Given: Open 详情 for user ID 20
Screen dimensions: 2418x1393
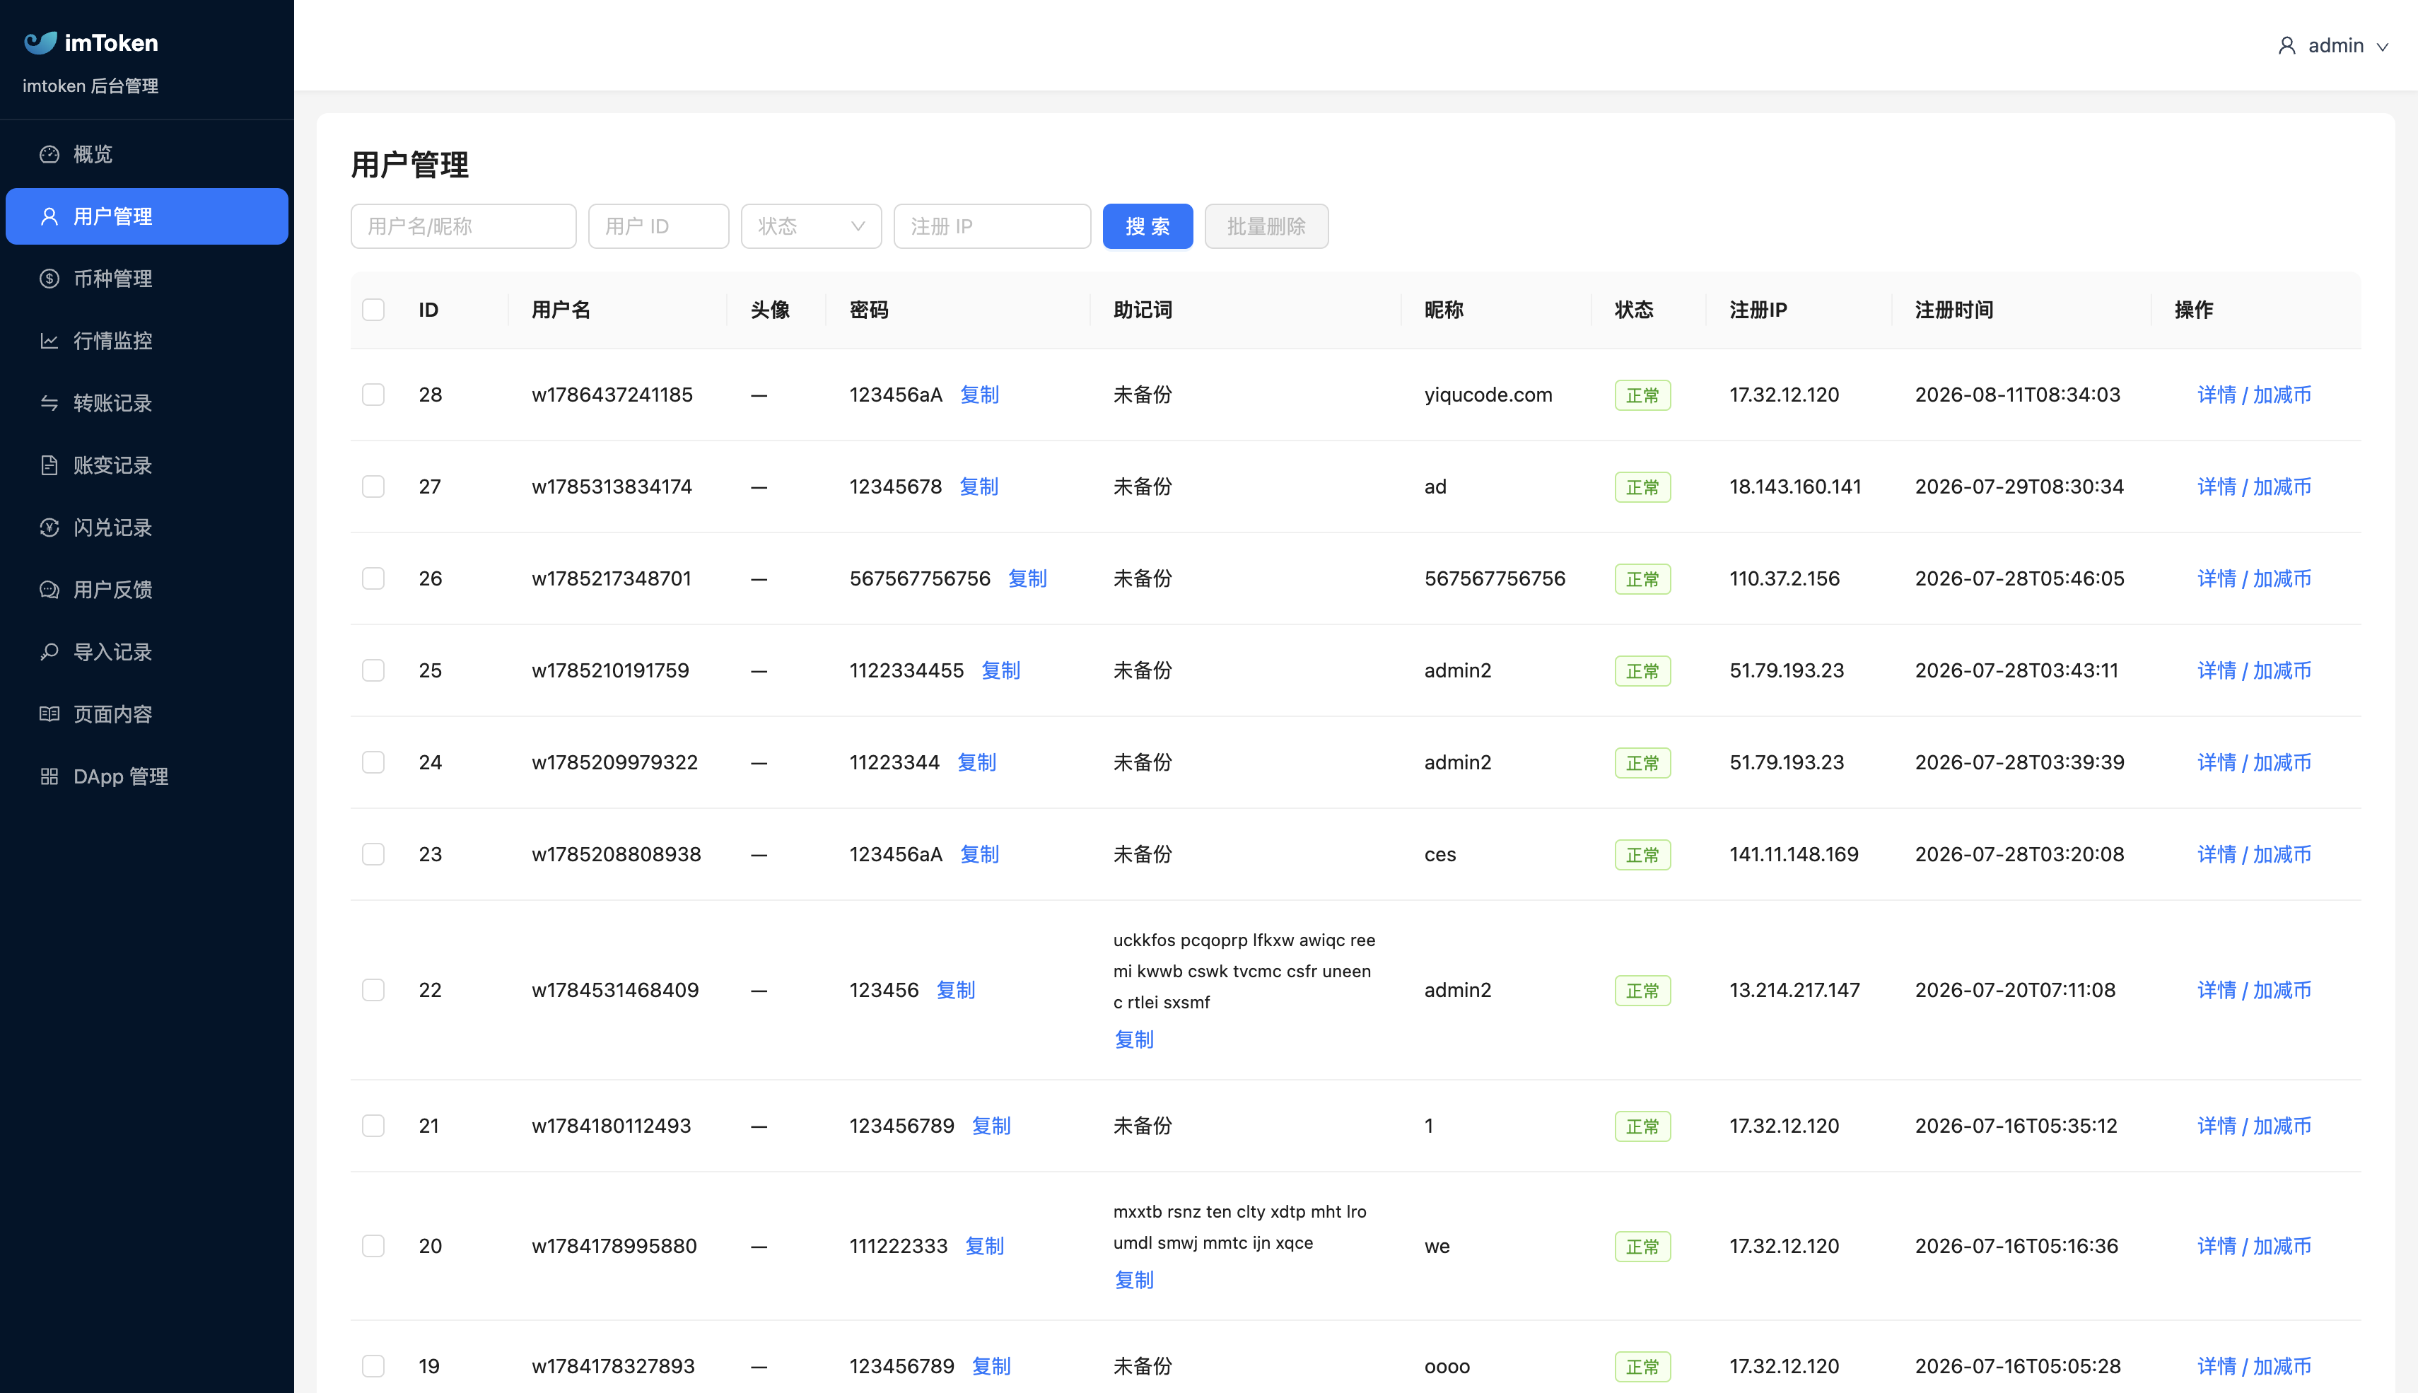Looking at the screenshot, I should [2216, 1247].
